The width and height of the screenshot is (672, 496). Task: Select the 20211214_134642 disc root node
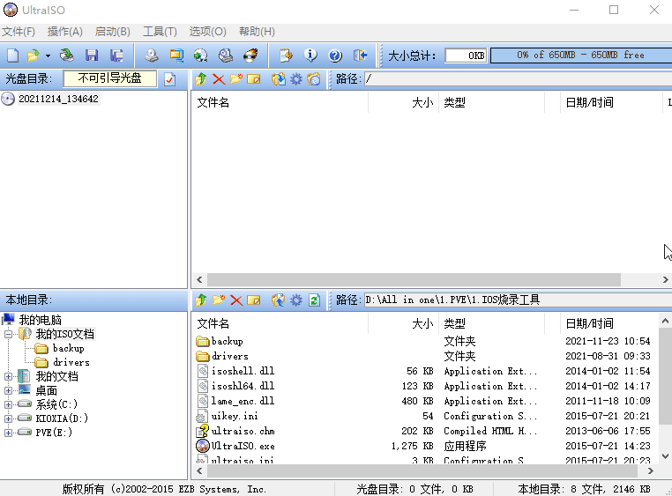click(x=58, y=99)
